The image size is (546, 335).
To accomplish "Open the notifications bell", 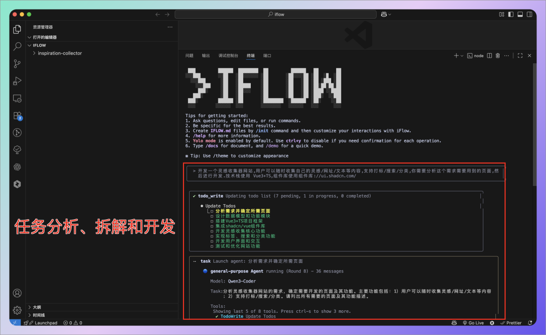I will click(530, 323).
